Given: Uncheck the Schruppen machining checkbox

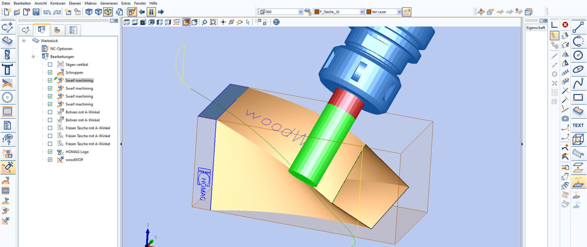Looking at the screenshot, I should coord(50,73).
